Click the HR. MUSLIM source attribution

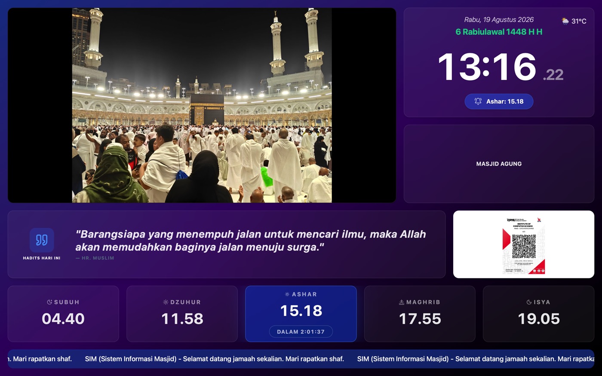(x=95, y=258)
